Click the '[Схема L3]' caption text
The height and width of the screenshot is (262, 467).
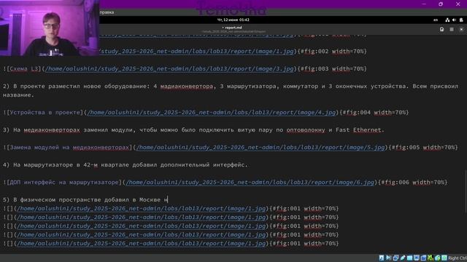pos(24,68)
